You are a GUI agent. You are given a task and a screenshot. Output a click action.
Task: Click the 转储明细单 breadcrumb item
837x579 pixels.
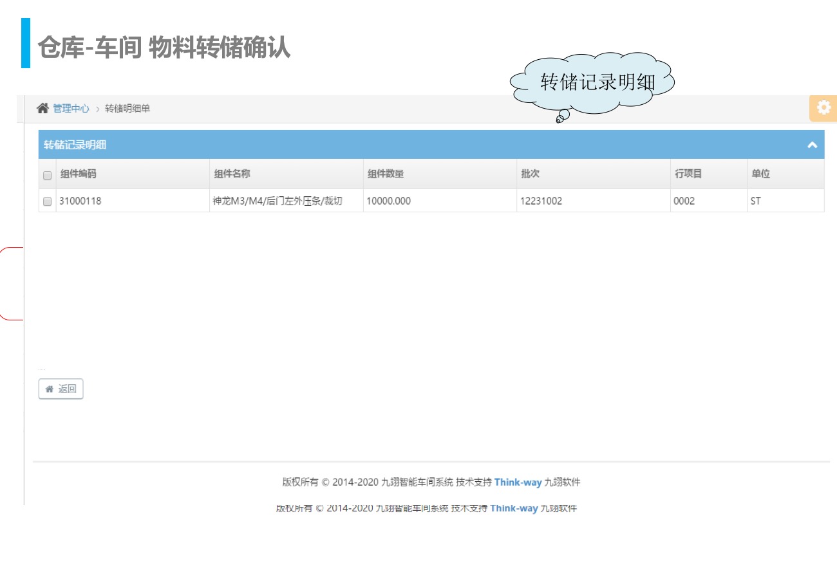tap(127, 109)
